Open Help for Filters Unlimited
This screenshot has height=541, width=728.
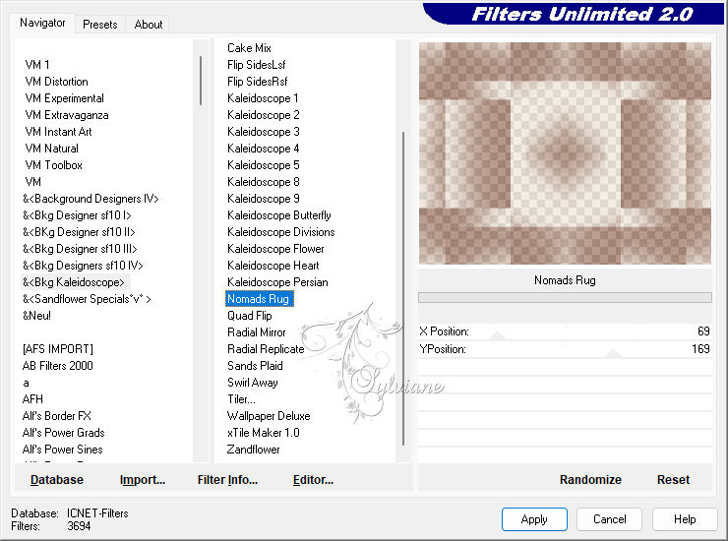(x=685, y=519)
